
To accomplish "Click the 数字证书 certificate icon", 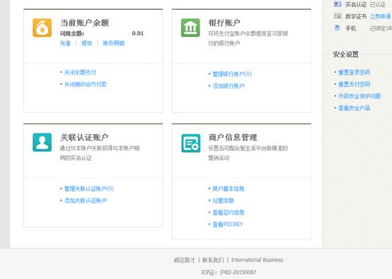I will point(338,16).
